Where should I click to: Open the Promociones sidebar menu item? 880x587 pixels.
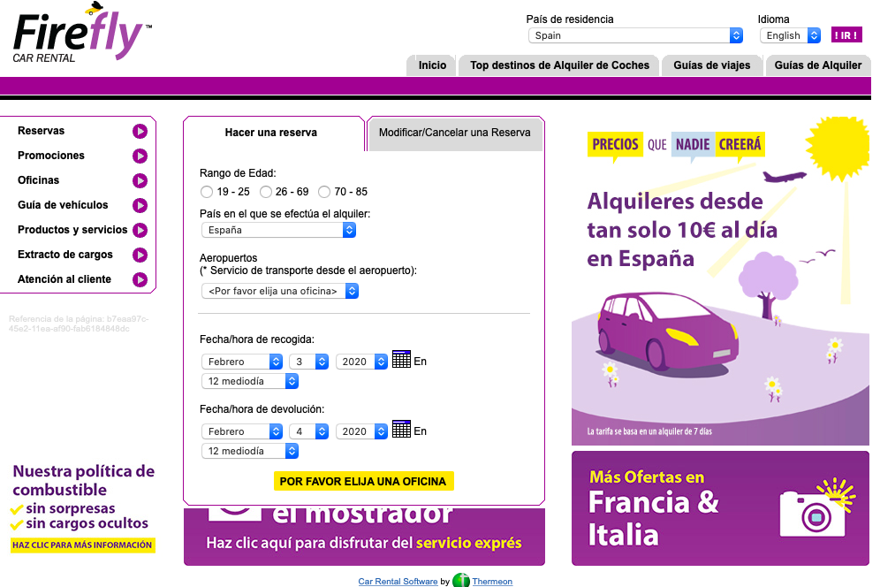51,156
